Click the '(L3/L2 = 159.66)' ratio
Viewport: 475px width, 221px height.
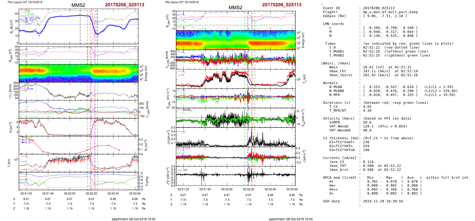pyautogui.click(x=441, y=91)
